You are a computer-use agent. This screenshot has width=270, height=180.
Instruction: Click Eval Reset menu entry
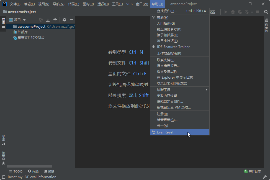point(180,132)
